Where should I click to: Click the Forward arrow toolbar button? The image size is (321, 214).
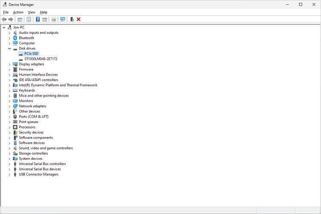click(11, 19)
